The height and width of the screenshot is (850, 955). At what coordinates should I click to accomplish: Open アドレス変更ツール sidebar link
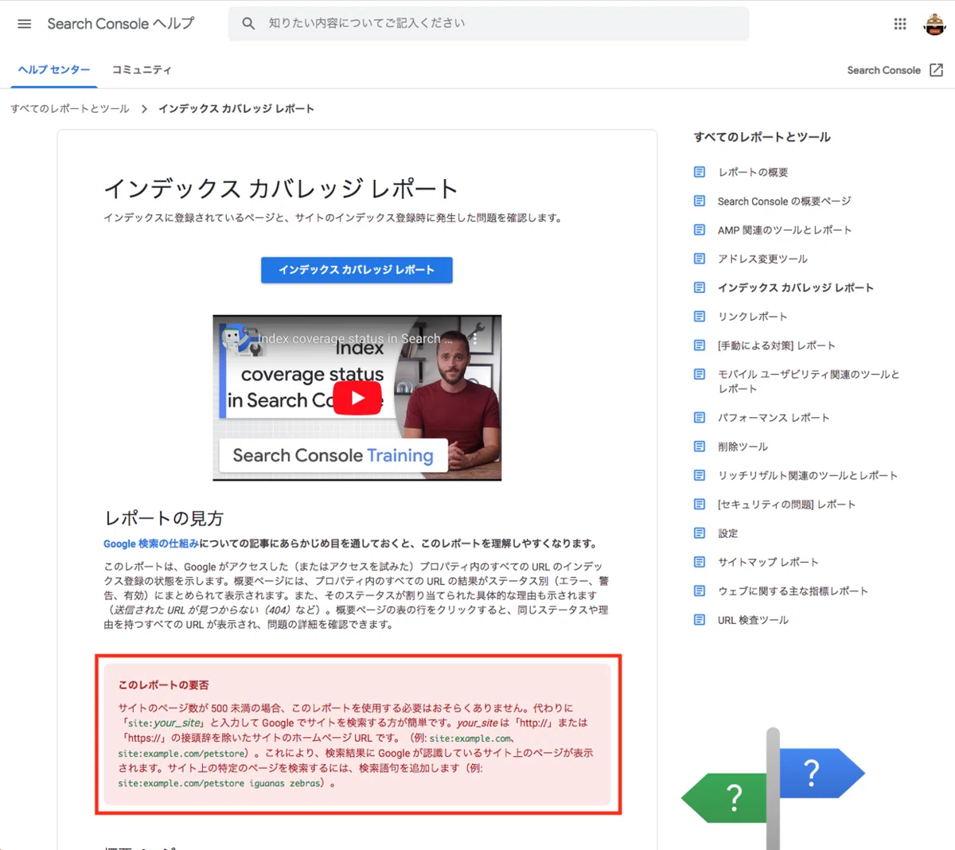[x=762, y=259]
